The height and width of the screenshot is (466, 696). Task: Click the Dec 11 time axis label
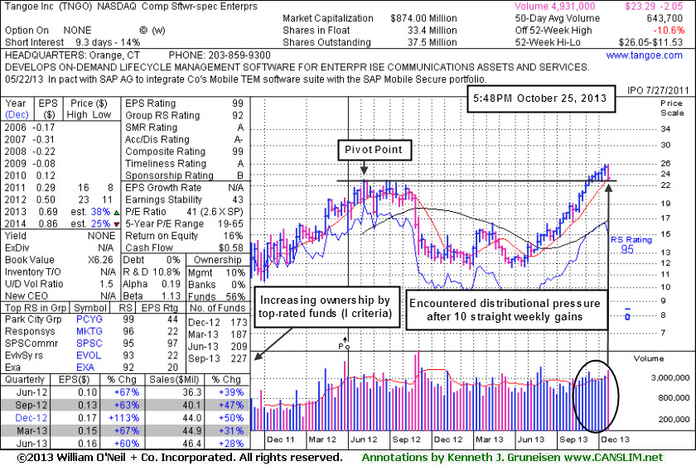coord(281,440)
